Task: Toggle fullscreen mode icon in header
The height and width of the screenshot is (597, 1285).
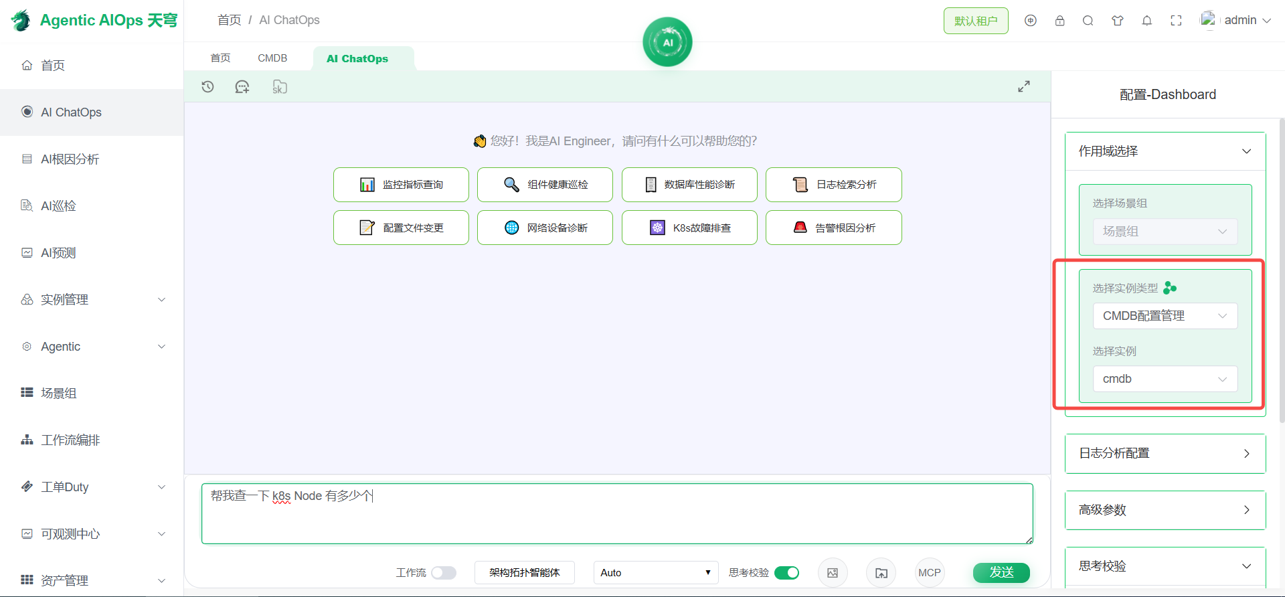Action: click(1176, 21)
